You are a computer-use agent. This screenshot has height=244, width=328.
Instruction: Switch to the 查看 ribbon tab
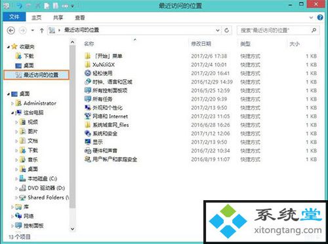tap(80, 18)
